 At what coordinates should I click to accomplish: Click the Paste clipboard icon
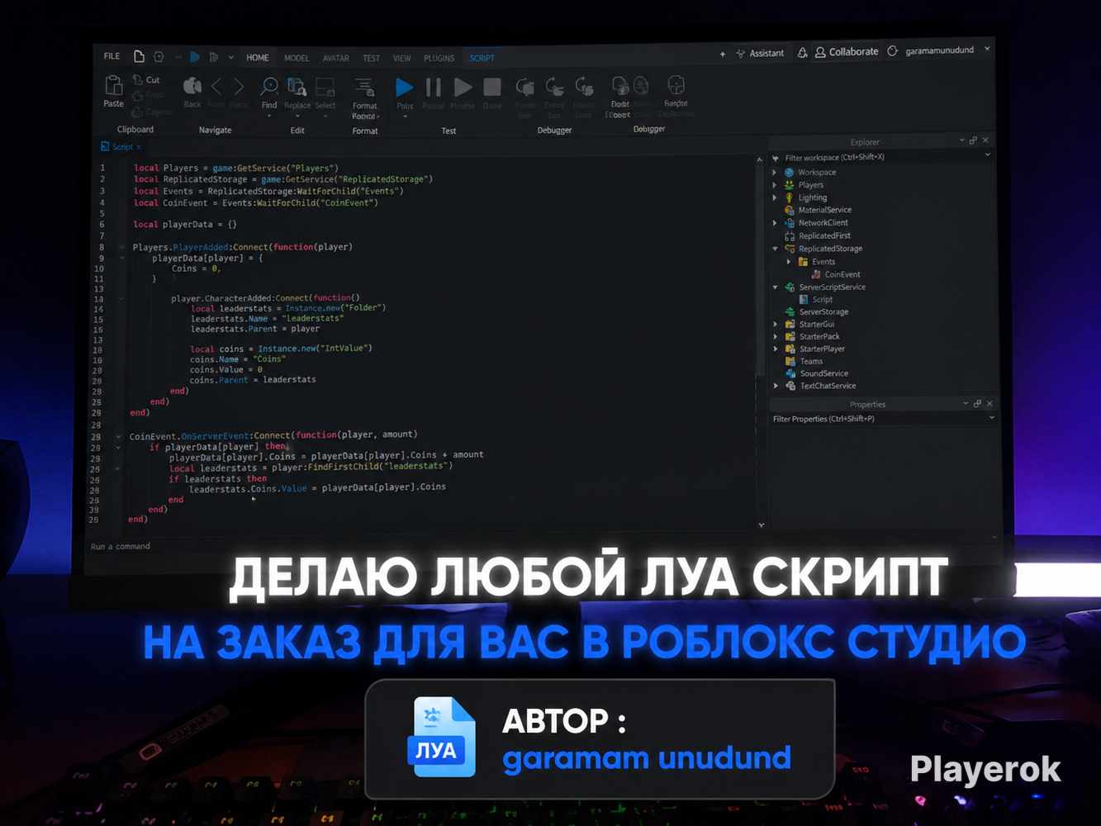pyautogui.click(x=113, y=85)
